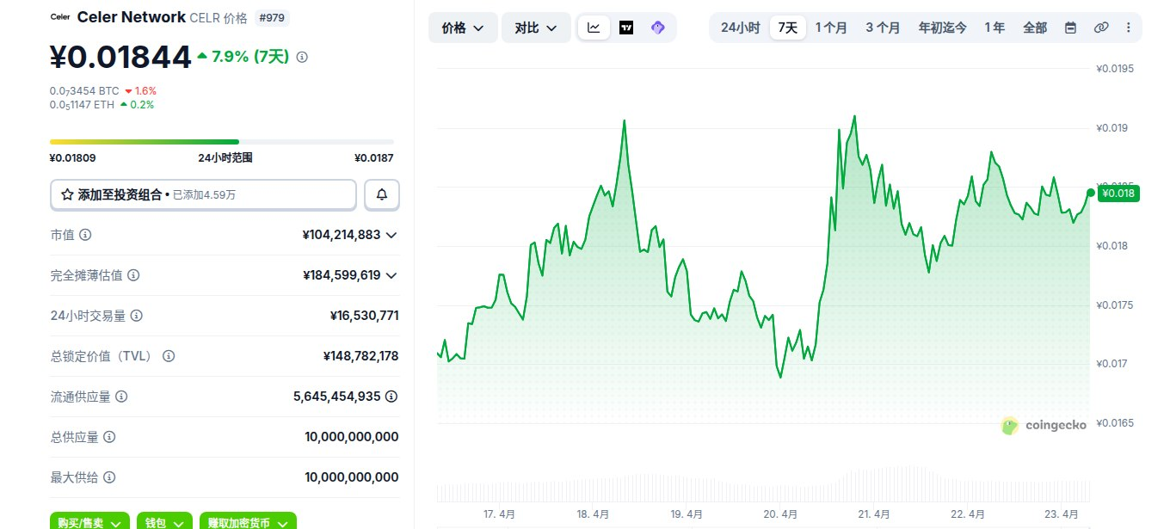Open info icon next to 最大供给
Viewport: 1170px width, 529px height.
[x=109, y=477]
